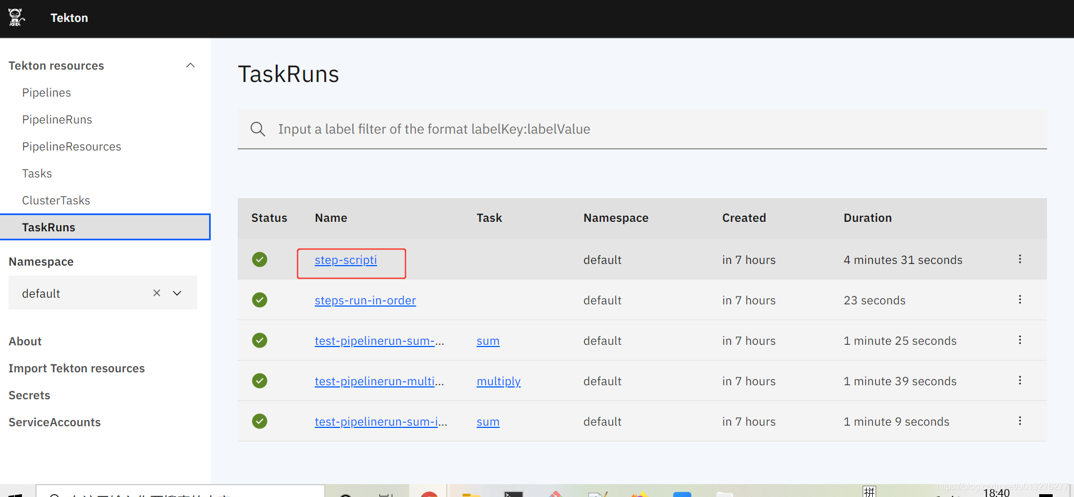The image size is (1074, 497).
Task: Open Tasks in sidebar
Action: (x=37, y=174)
